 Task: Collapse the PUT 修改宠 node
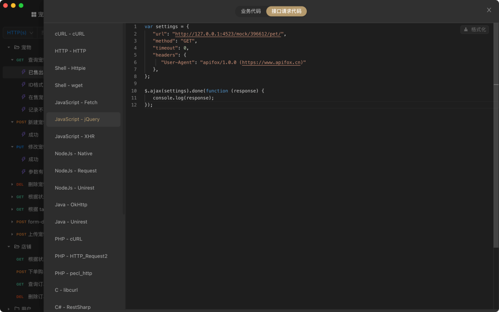(x=12, y=147)
